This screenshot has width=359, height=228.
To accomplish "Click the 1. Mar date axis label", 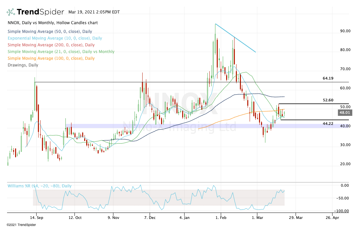I will pyautogui.click(x=257, y=218).
